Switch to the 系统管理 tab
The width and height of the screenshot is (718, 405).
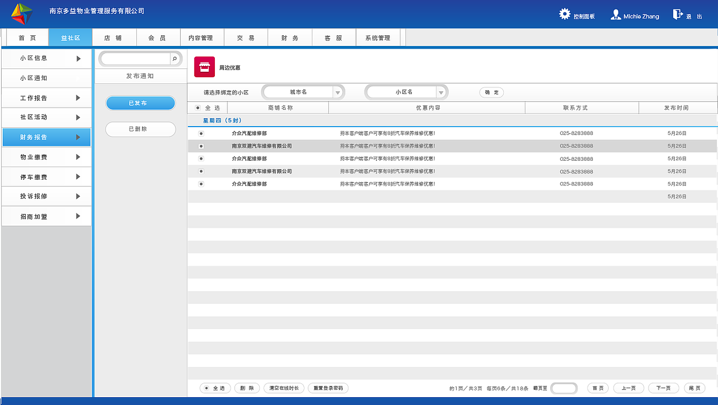378,38
